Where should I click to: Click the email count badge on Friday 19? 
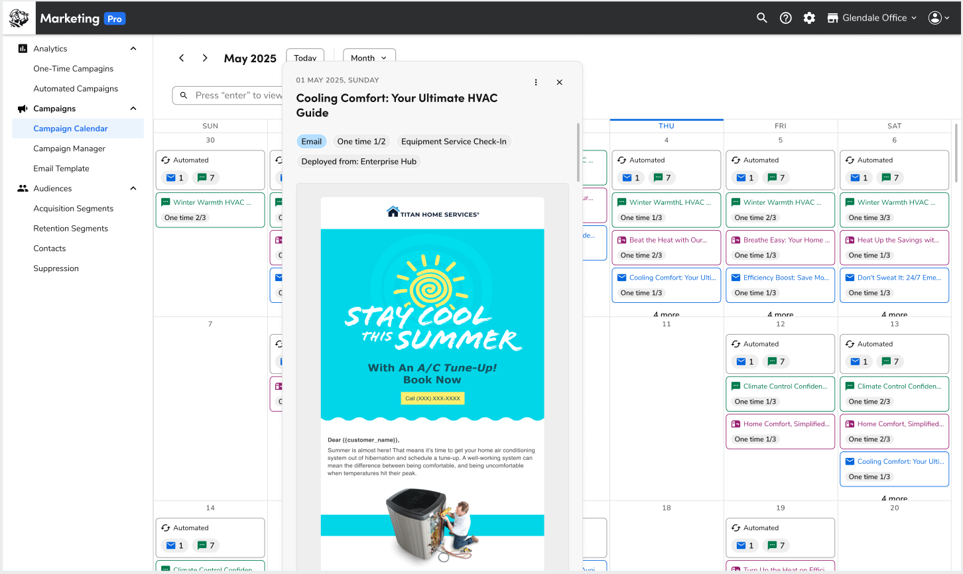pyautogui.click(x=745, y=545)
